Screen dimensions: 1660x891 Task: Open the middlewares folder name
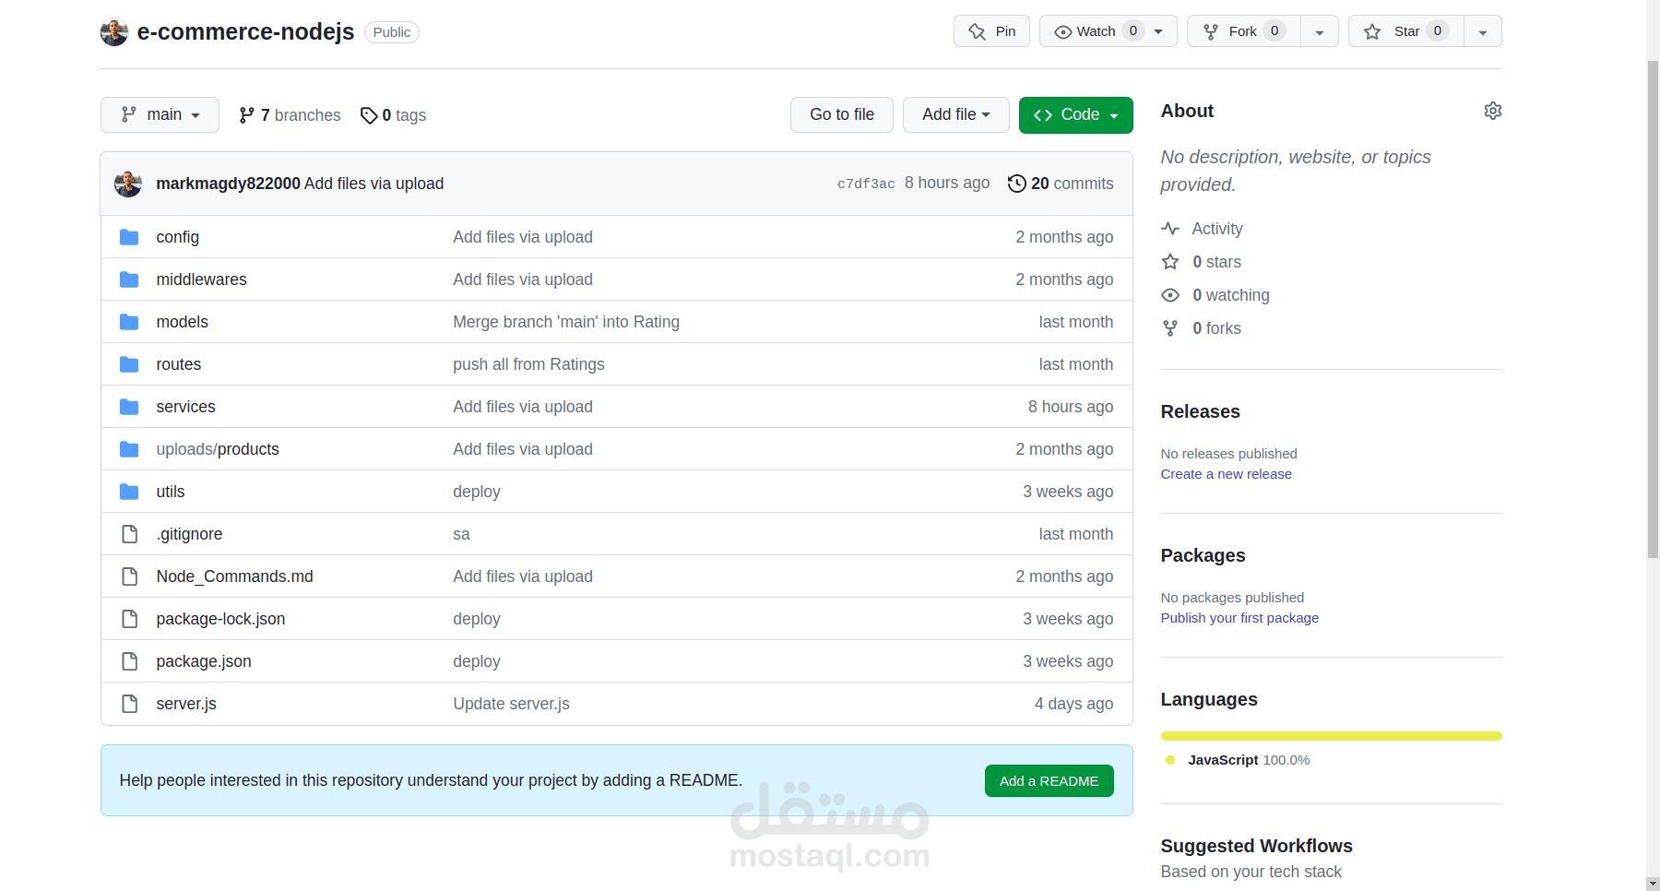tap(202, 279)
